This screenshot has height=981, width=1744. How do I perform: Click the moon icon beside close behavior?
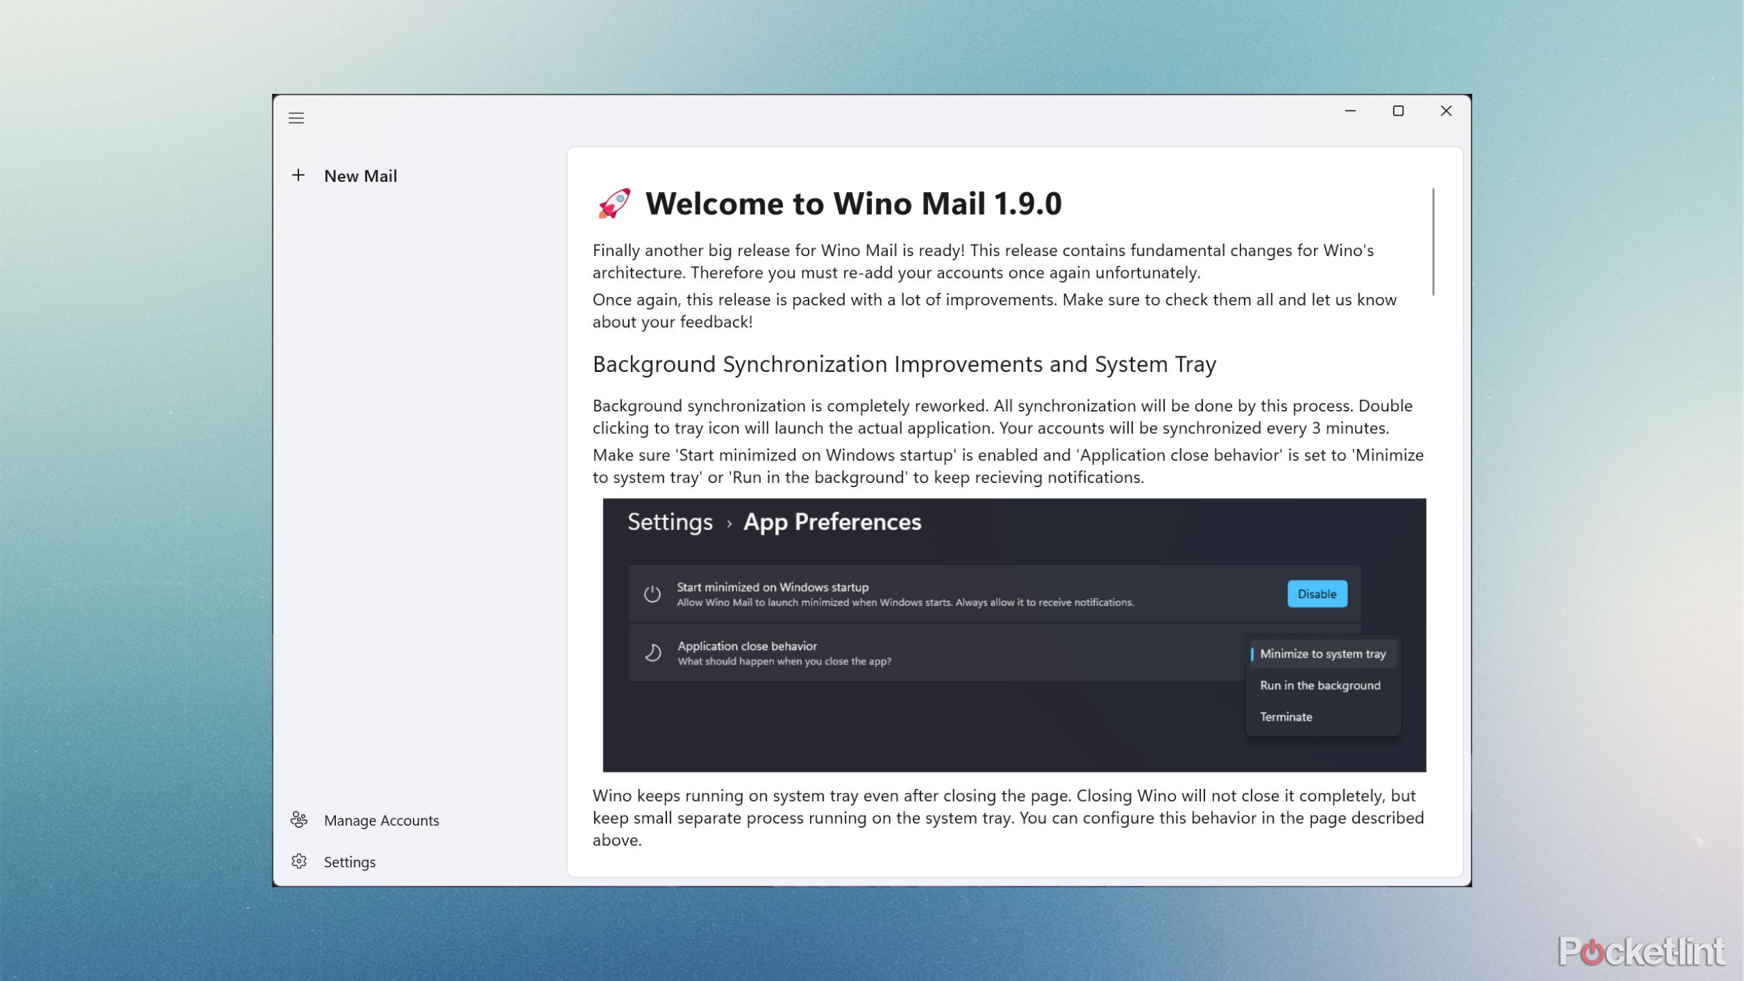[x=653, y=653]
